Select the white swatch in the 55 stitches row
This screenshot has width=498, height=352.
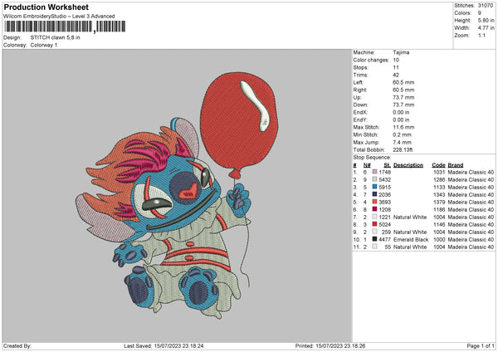point(375,247)
